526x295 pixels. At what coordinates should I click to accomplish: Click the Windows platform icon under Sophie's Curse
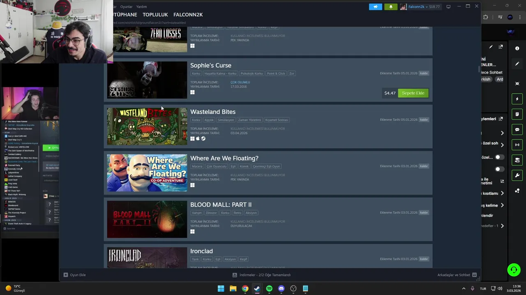[192, 92]
